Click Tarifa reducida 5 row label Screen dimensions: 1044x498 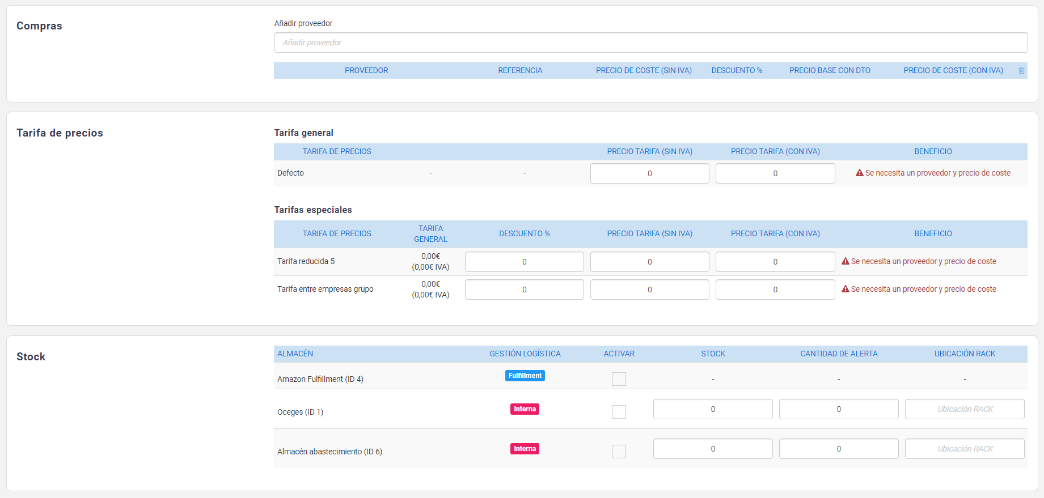pos(306,261)
